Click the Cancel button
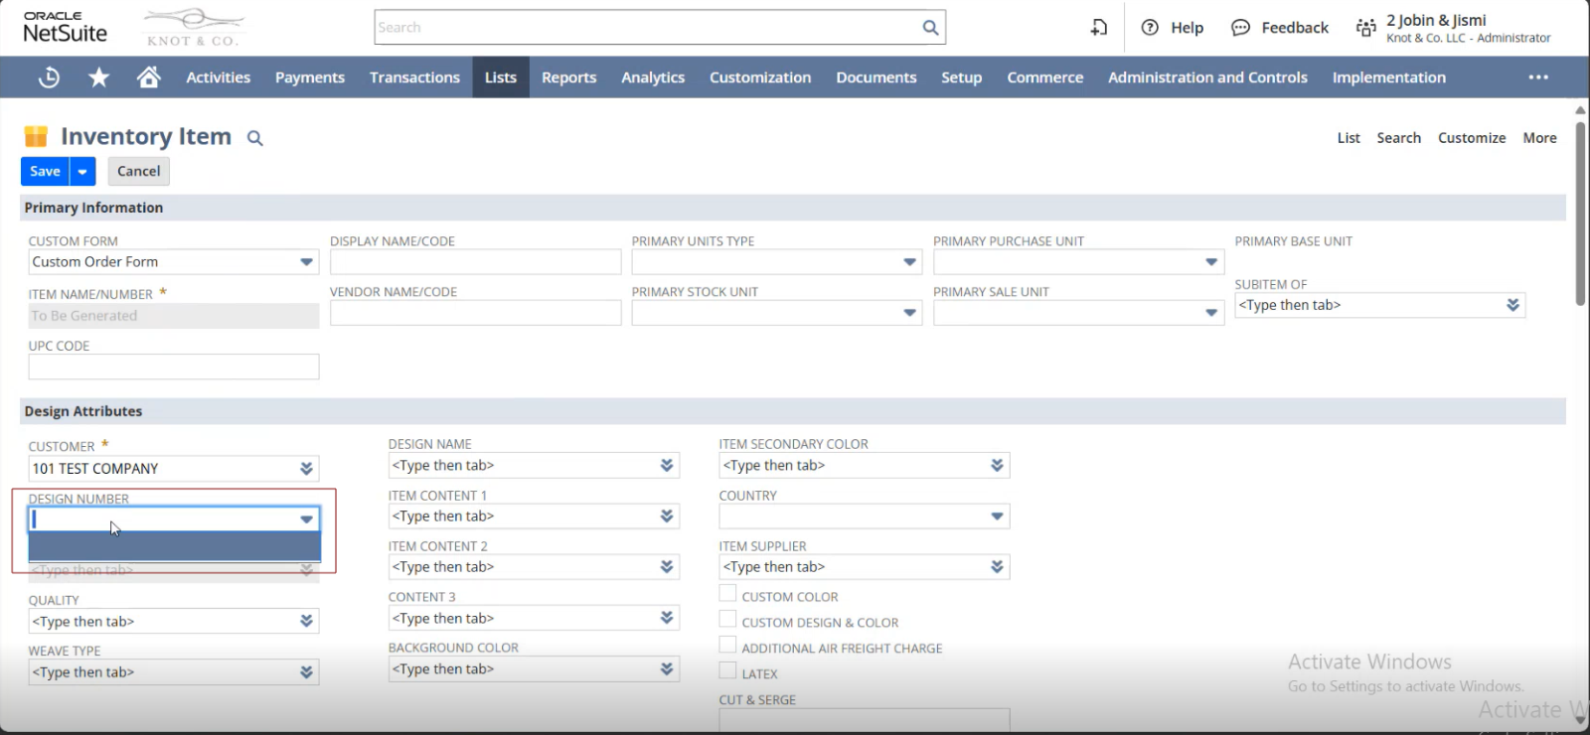Image resolution: width=1590 pixels, height=735 pixels. pos(138,171)
